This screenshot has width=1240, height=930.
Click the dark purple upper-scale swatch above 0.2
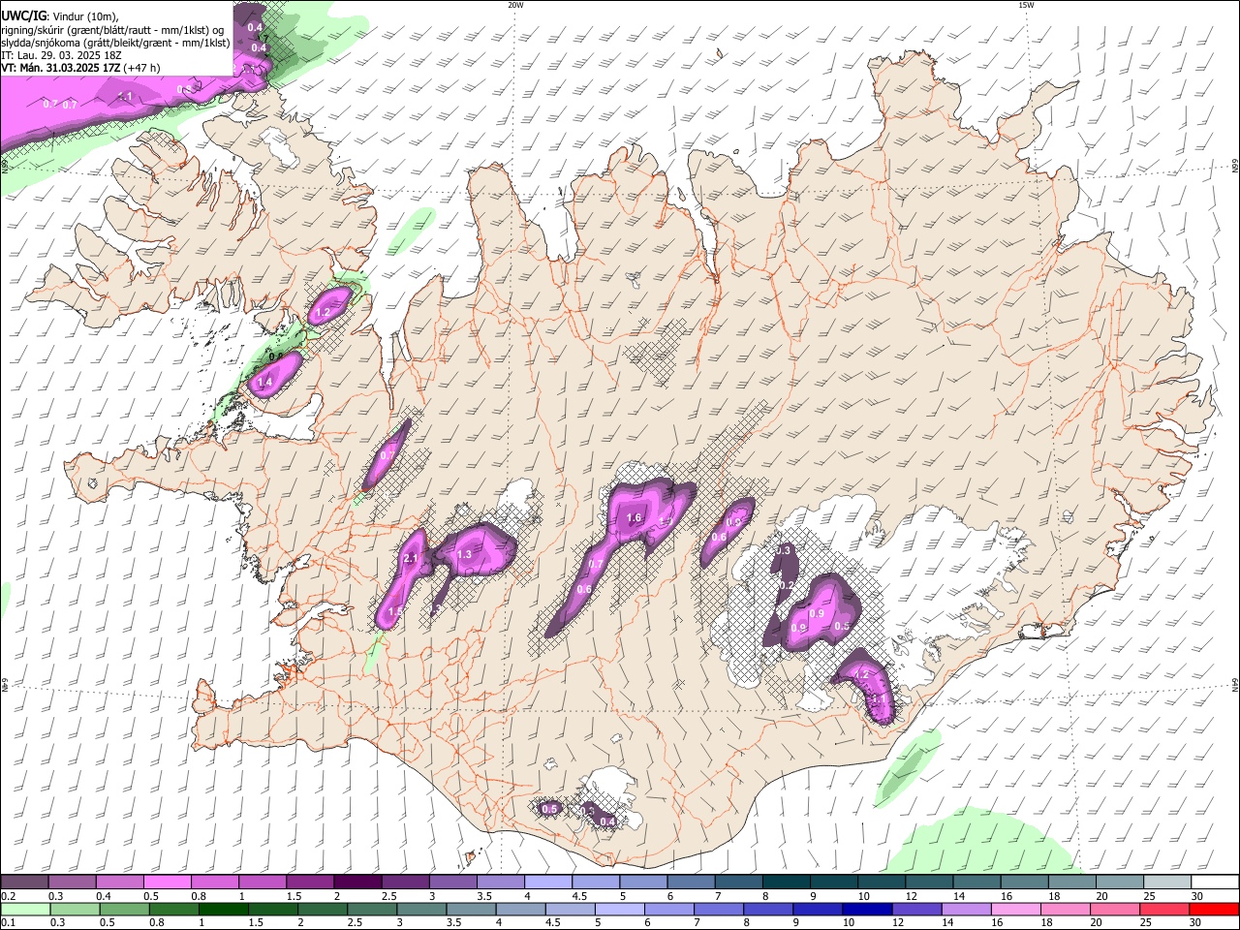[24, 882]
